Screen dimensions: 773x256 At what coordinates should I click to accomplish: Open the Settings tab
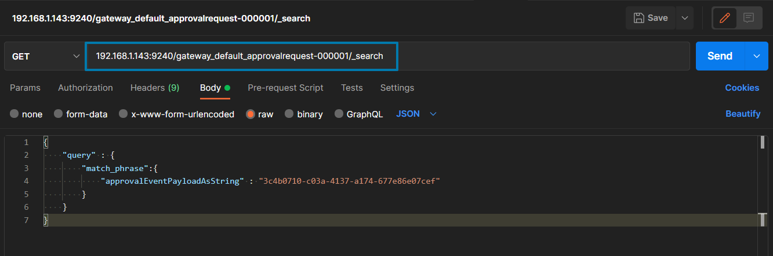click(x=397, y=88)
